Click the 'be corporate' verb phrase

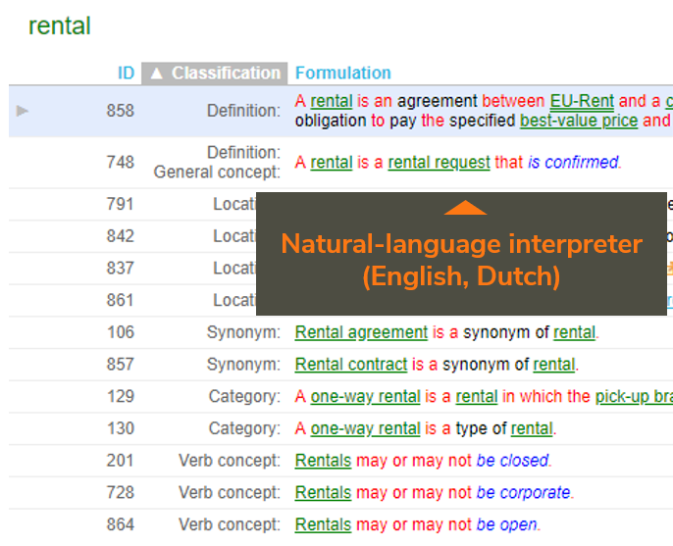[x=524, y=492]
